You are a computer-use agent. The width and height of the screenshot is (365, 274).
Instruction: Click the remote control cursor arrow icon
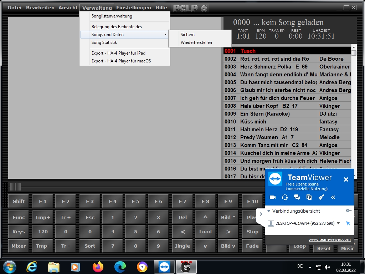pos(348,223)
